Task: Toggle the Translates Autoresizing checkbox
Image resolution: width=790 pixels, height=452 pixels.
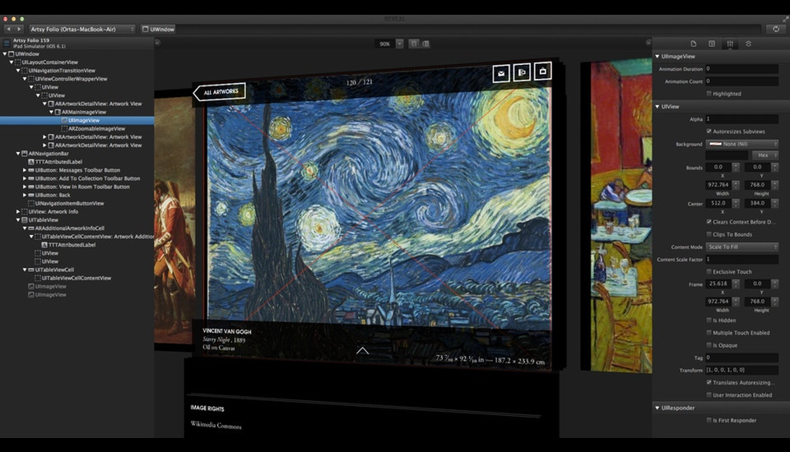Action: coord(709,382)
